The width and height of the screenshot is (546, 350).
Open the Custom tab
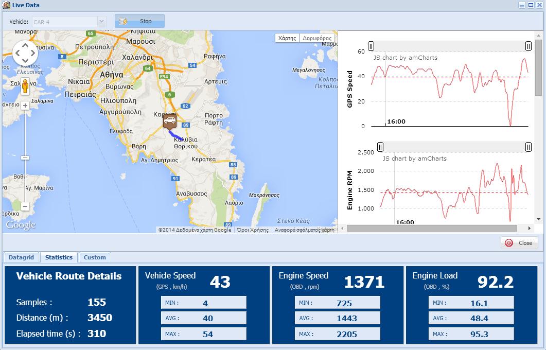pyautogui.click(x=95, y=257)
